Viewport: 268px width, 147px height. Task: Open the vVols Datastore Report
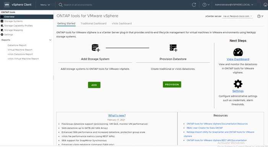pos(20,54)
